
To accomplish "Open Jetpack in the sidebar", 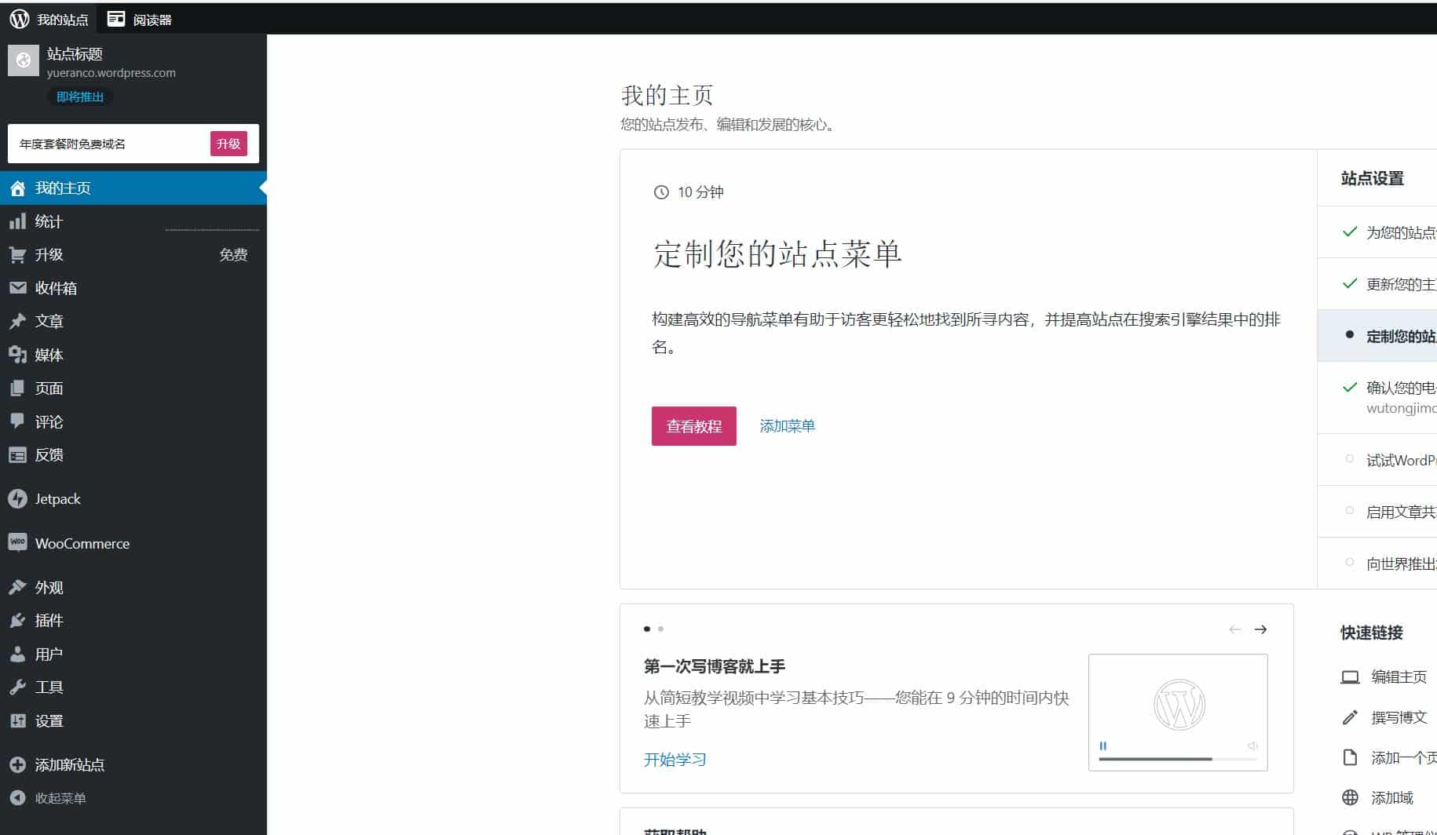I will coord(133,499).
